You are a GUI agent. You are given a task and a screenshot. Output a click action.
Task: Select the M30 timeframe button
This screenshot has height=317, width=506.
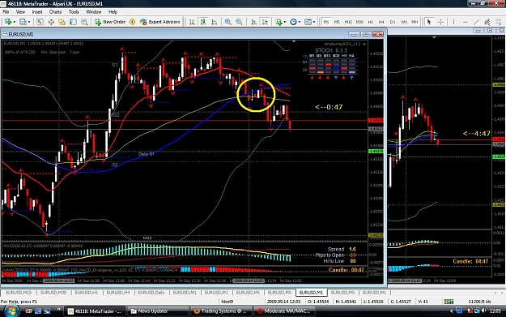tap(359, 22)
